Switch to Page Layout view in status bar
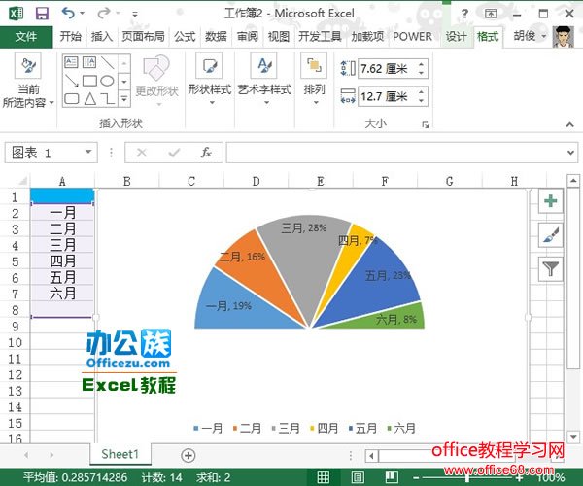 [358, 476]
